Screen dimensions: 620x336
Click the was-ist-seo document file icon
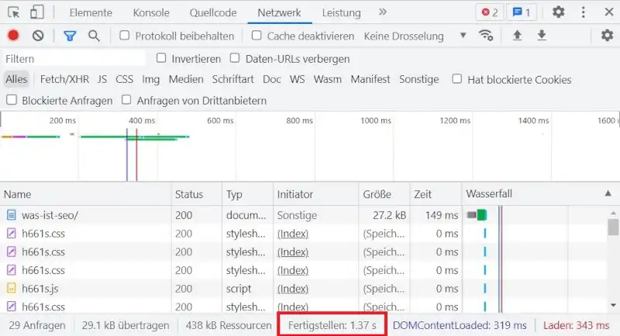[x=11, y=215]
